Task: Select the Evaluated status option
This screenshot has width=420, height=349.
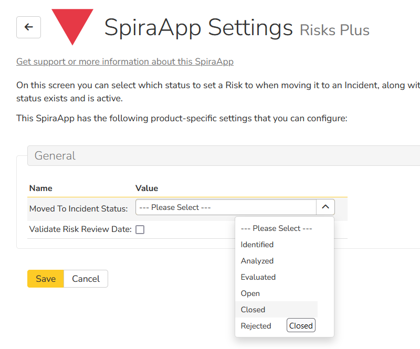Action: point(258,277)
